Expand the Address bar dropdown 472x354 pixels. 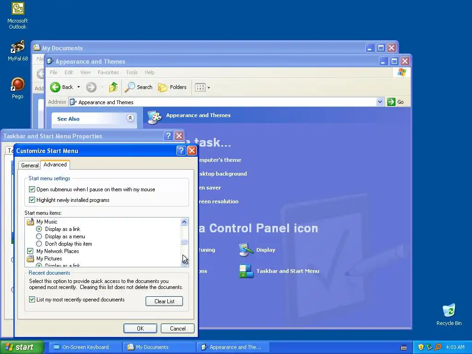pyautogui.click(x=380, y=102)
